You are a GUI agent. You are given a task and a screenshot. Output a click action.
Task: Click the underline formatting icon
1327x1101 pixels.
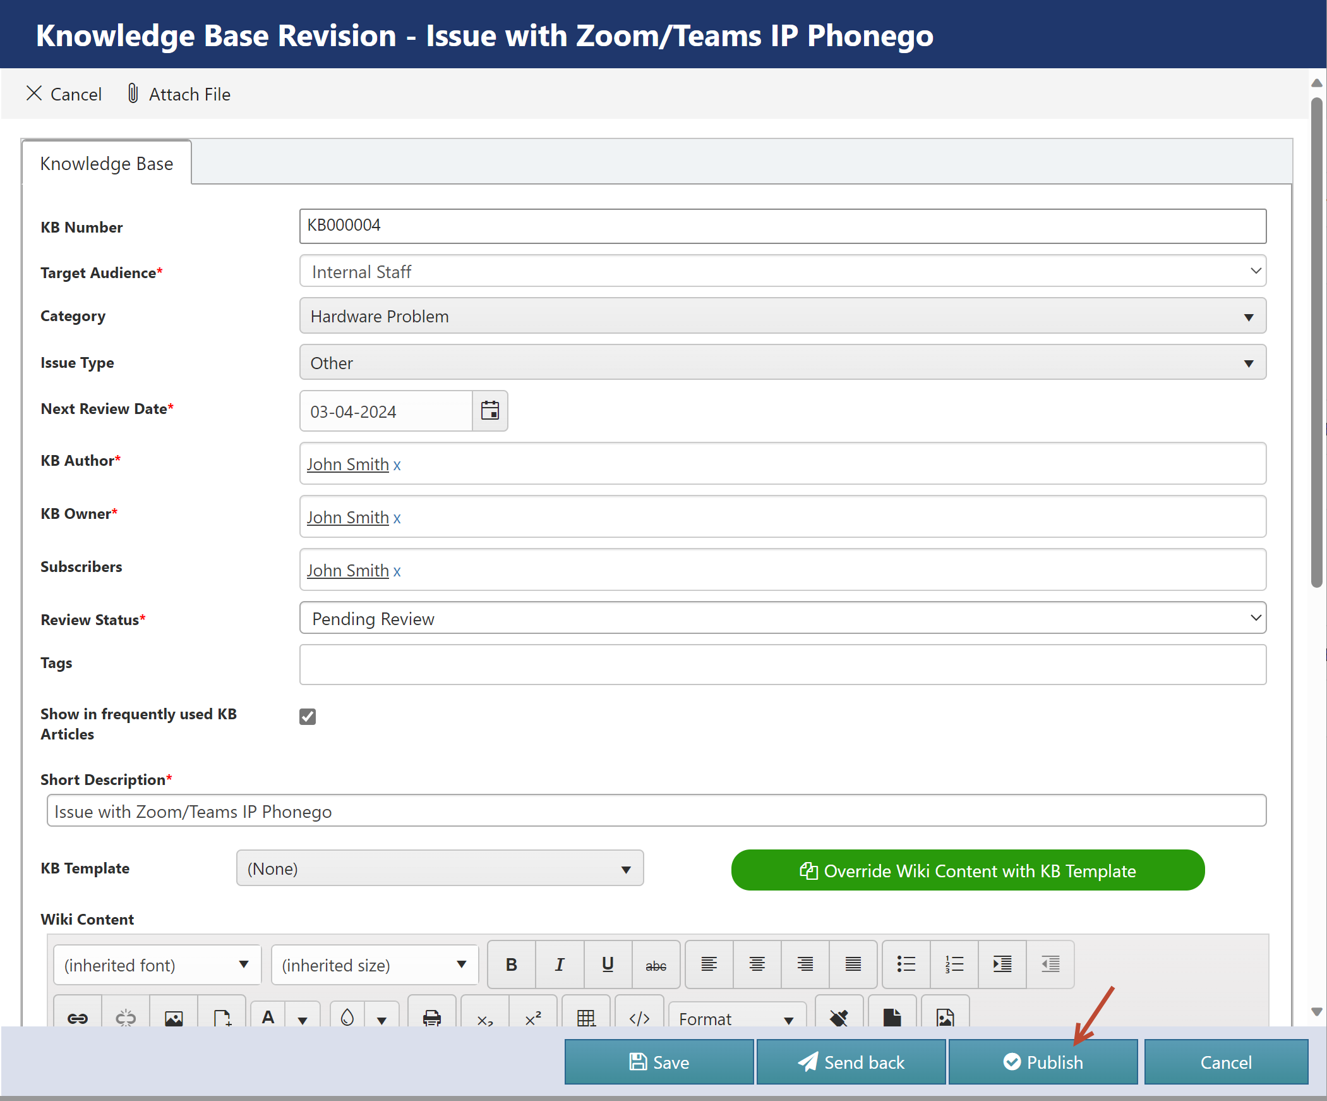pyautogui.click(x=607, y=964)
